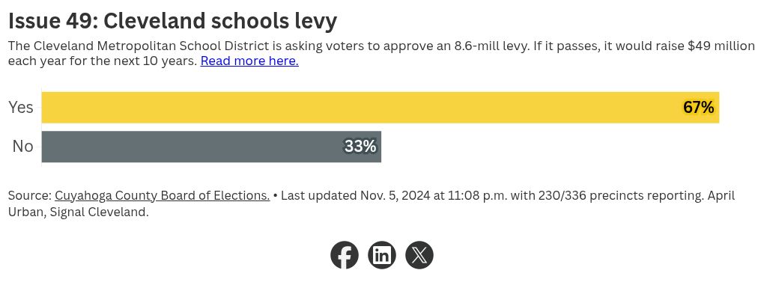Image resolution: width=764 pixels, height=285 pixels.
Task: Click the 'No' axis label
Action: pos(22,147)
